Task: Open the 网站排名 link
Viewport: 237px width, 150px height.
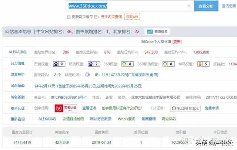Action: pyautogui.click(x=169, y=119)
